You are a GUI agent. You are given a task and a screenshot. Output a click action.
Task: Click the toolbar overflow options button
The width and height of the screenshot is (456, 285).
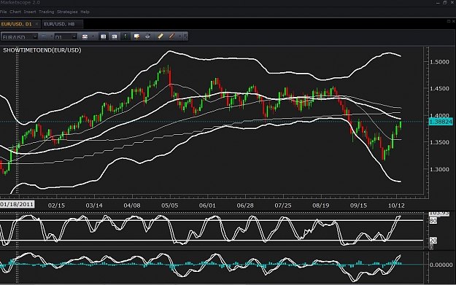coord(185,36)
